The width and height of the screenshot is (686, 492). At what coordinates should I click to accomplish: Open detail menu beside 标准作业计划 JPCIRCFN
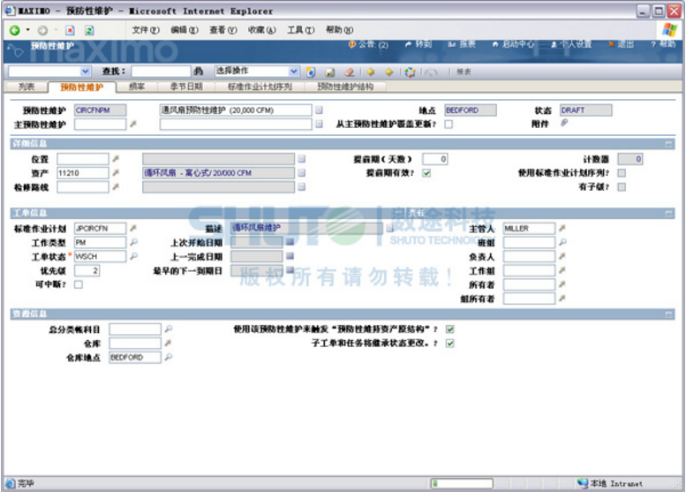click(x=133, y=228)
